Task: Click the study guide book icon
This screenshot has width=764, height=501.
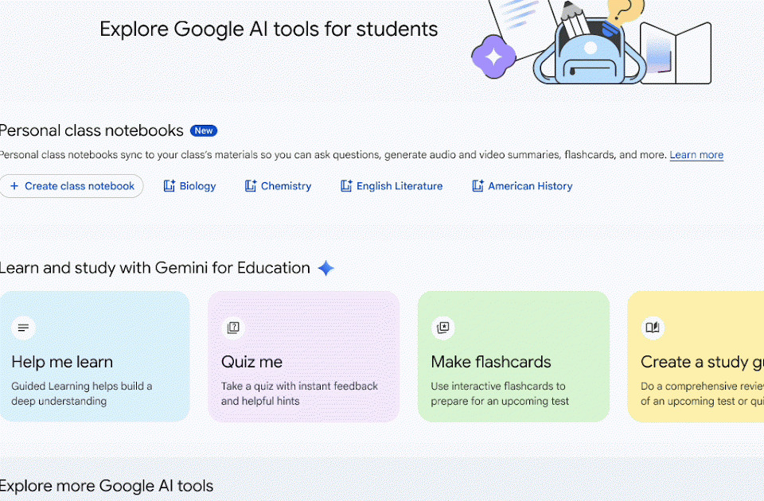Action: point(653,327)
